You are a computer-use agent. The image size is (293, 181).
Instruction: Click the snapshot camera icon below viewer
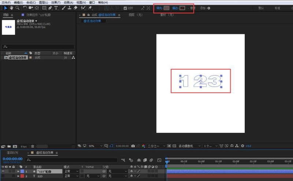(133, 146)
